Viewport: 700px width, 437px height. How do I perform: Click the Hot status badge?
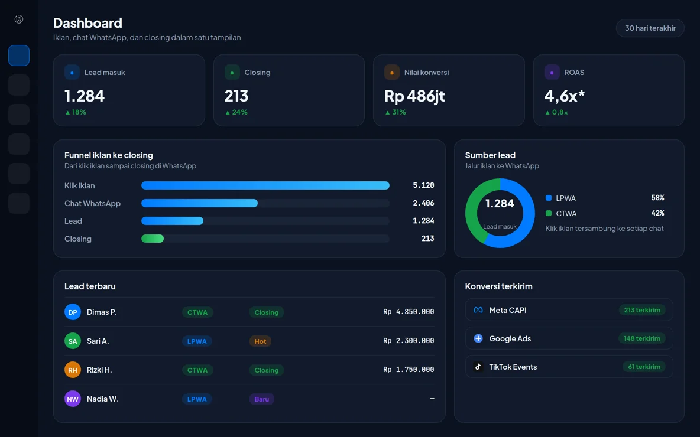pyautogui.click(x=260, y=341)
